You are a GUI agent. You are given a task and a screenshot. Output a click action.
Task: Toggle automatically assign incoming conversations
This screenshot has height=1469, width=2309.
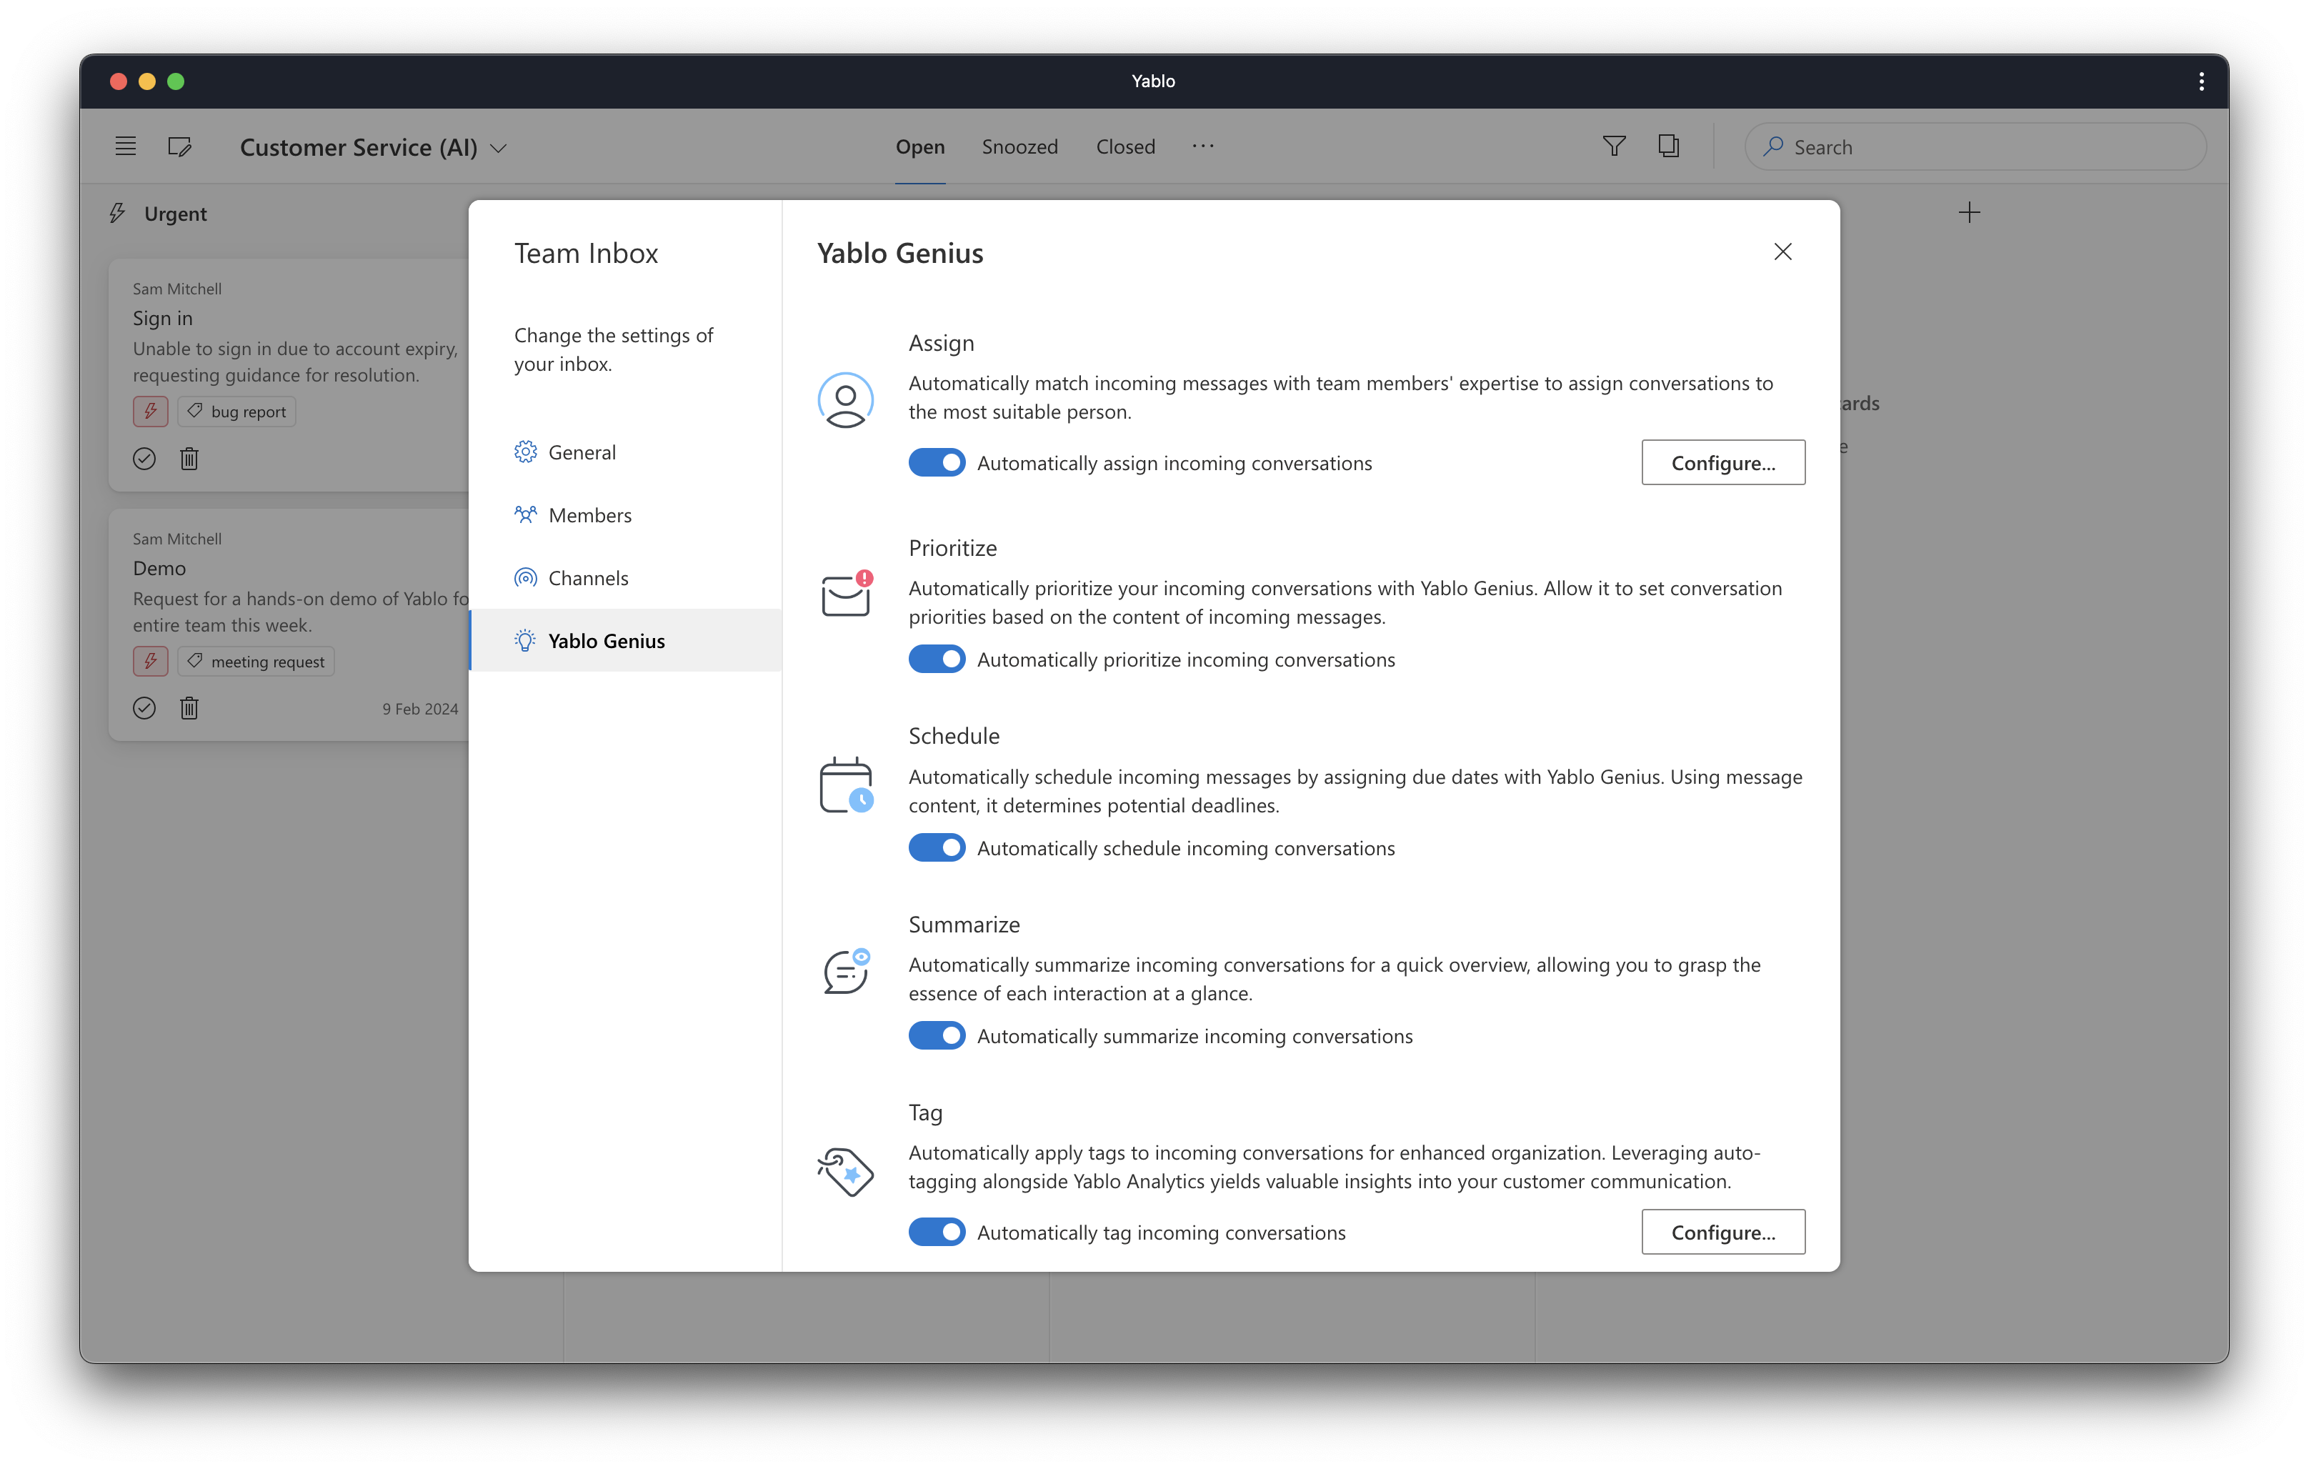coord(937,463)
